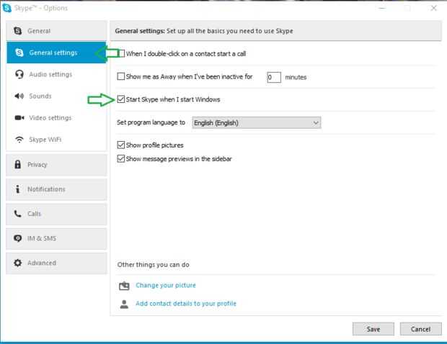Open Audio settings page
447x344 pixels.
56,74
